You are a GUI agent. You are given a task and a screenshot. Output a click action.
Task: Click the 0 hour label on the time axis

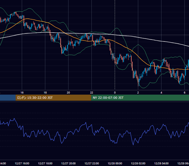115,93
